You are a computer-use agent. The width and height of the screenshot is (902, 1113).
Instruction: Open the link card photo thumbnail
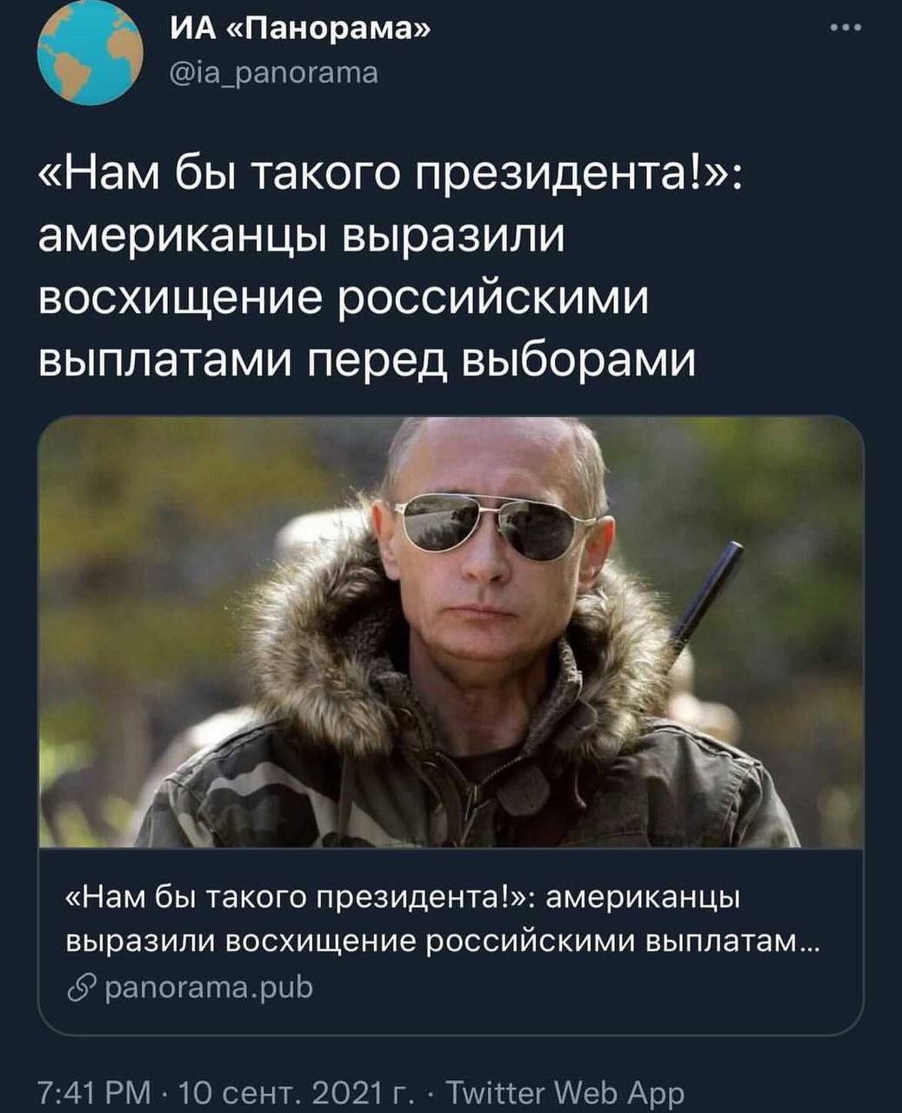tap(451, 632)
